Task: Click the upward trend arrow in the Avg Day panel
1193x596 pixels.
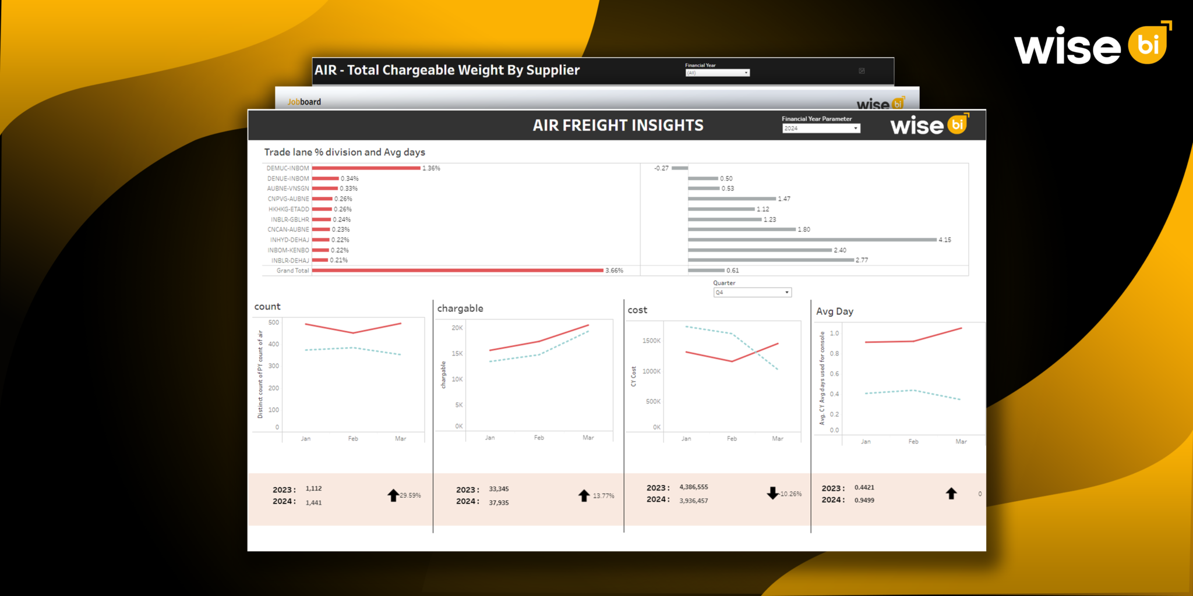Action: point(951,494)
